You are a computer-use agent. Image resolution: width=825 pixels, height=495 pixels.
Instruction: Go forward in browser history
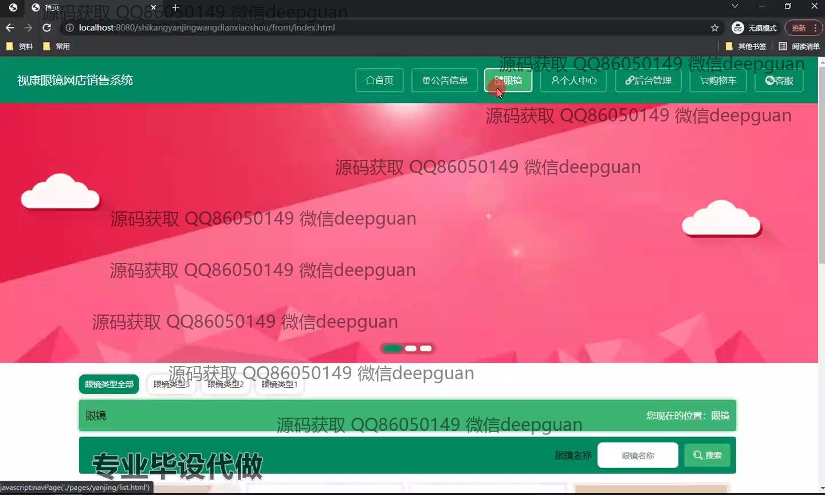click(28, 27)
